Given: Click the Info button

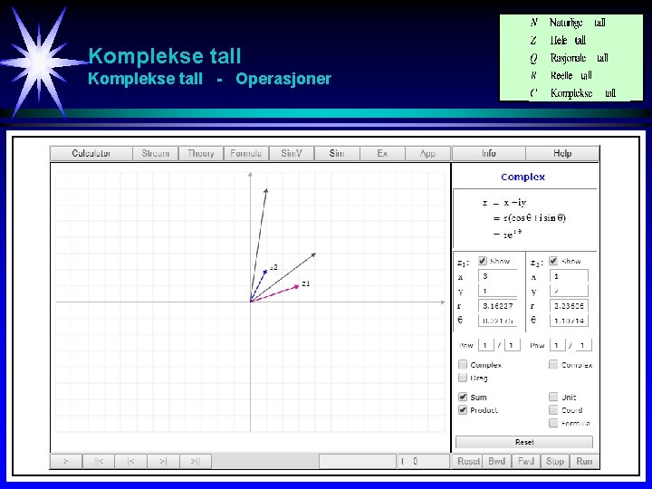Looking at the screenshot, I should point(489,153).
